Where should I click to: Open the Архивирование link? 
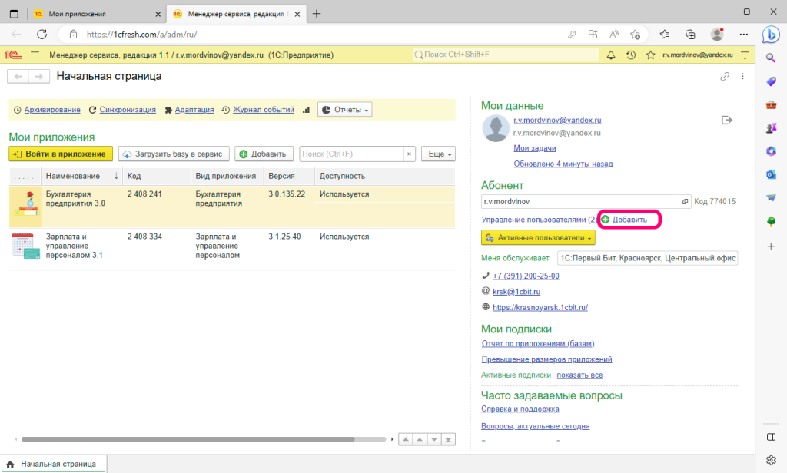coord(52,110)
